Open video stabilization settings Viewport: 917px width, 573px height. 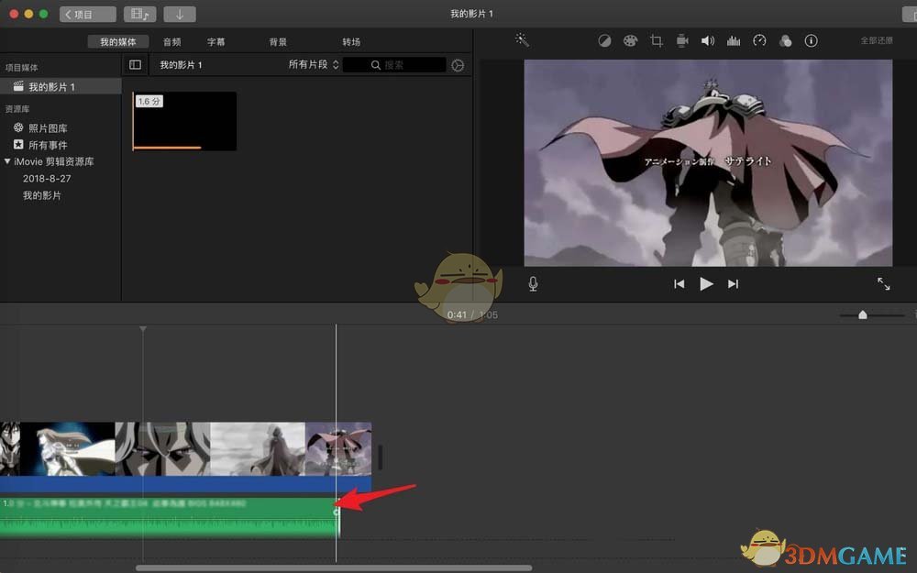point(682,40)
